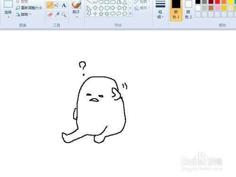Choose the four-point star shape
Screen dimensions: 236x177
(x=95, y=14)
